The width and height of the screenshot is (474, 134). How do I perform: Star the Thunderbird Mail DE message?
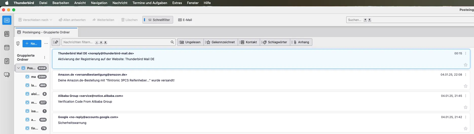coord(466,65)
